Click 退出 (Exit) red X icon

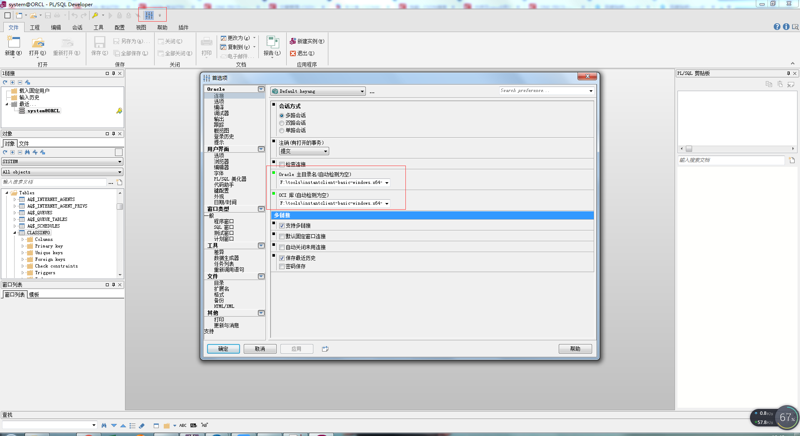click(293, 53)
